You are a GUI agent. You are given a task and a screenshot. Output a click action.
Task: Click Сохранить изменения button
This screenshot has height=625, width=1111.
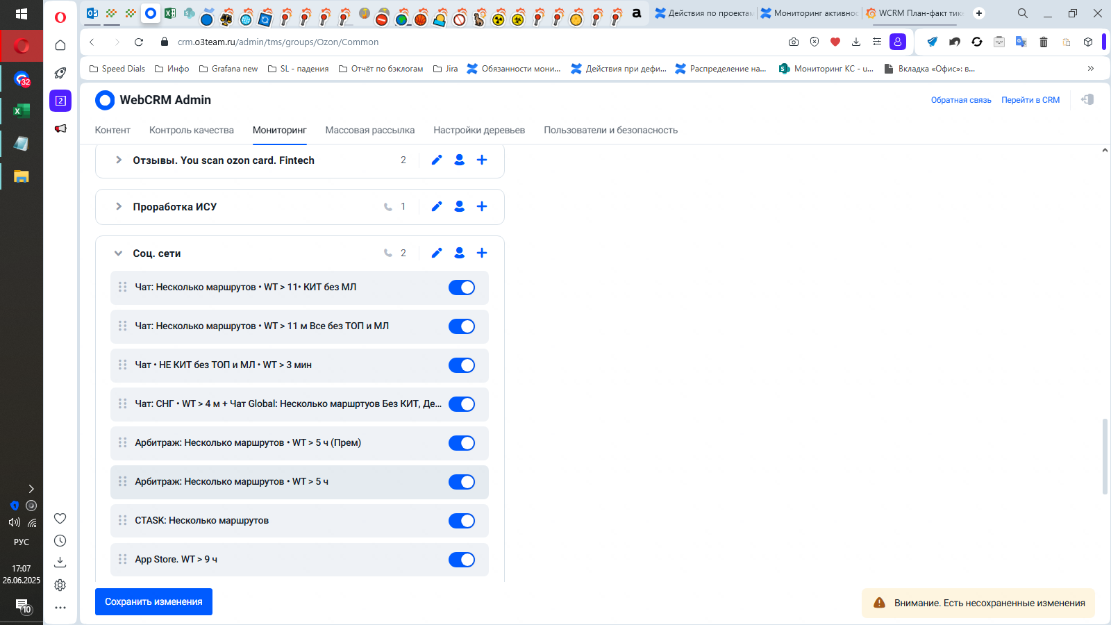[x=153, y=602]
